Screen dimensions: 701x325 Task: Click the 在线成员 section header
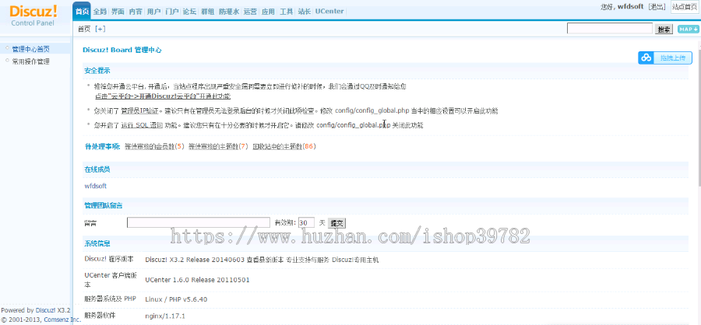point(97,169)
